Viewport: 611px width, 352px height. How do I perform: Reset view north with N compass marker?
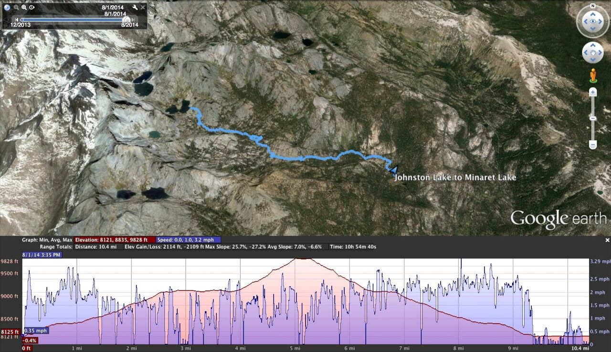pyautogui.click(x=592, y=6)
